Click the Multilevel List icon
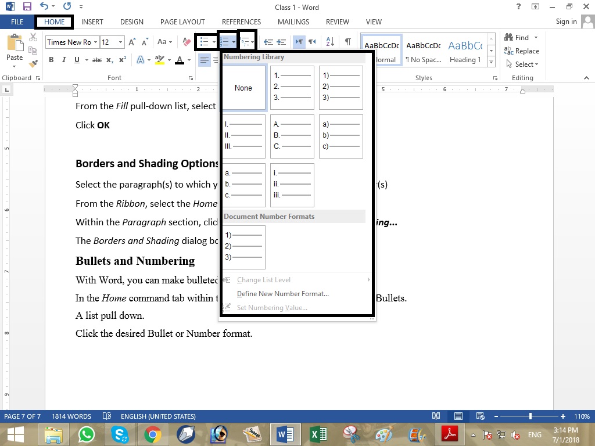Screen dimensions: 595x446 [245, 42]
